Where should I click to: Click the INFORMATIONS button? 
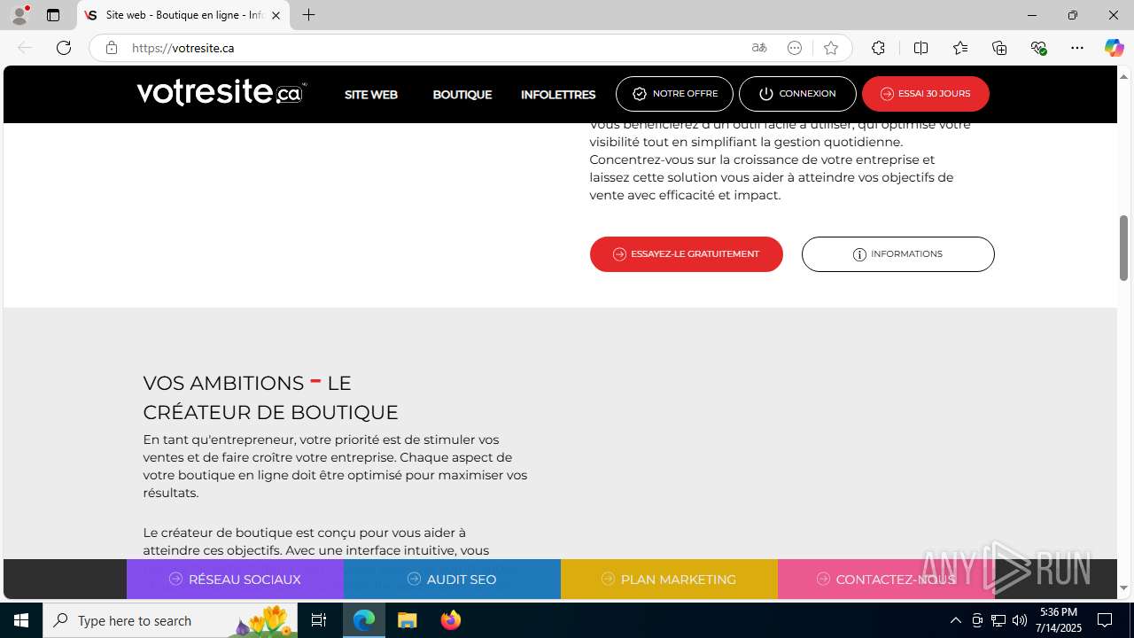click(x=898, y=254)
